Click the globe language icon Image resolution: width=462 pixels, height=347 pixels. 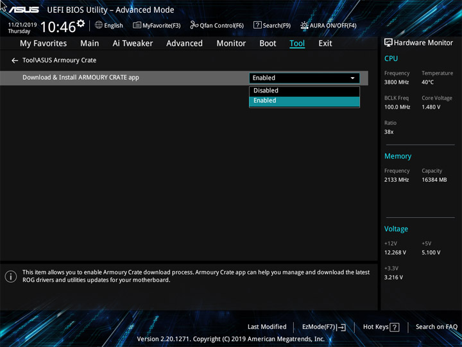point(99,25)
